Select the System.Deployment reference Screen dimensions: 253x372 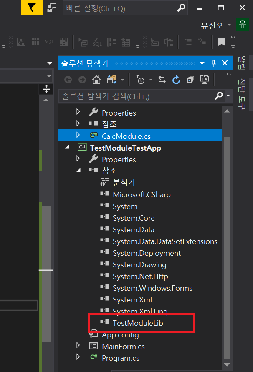147,253
